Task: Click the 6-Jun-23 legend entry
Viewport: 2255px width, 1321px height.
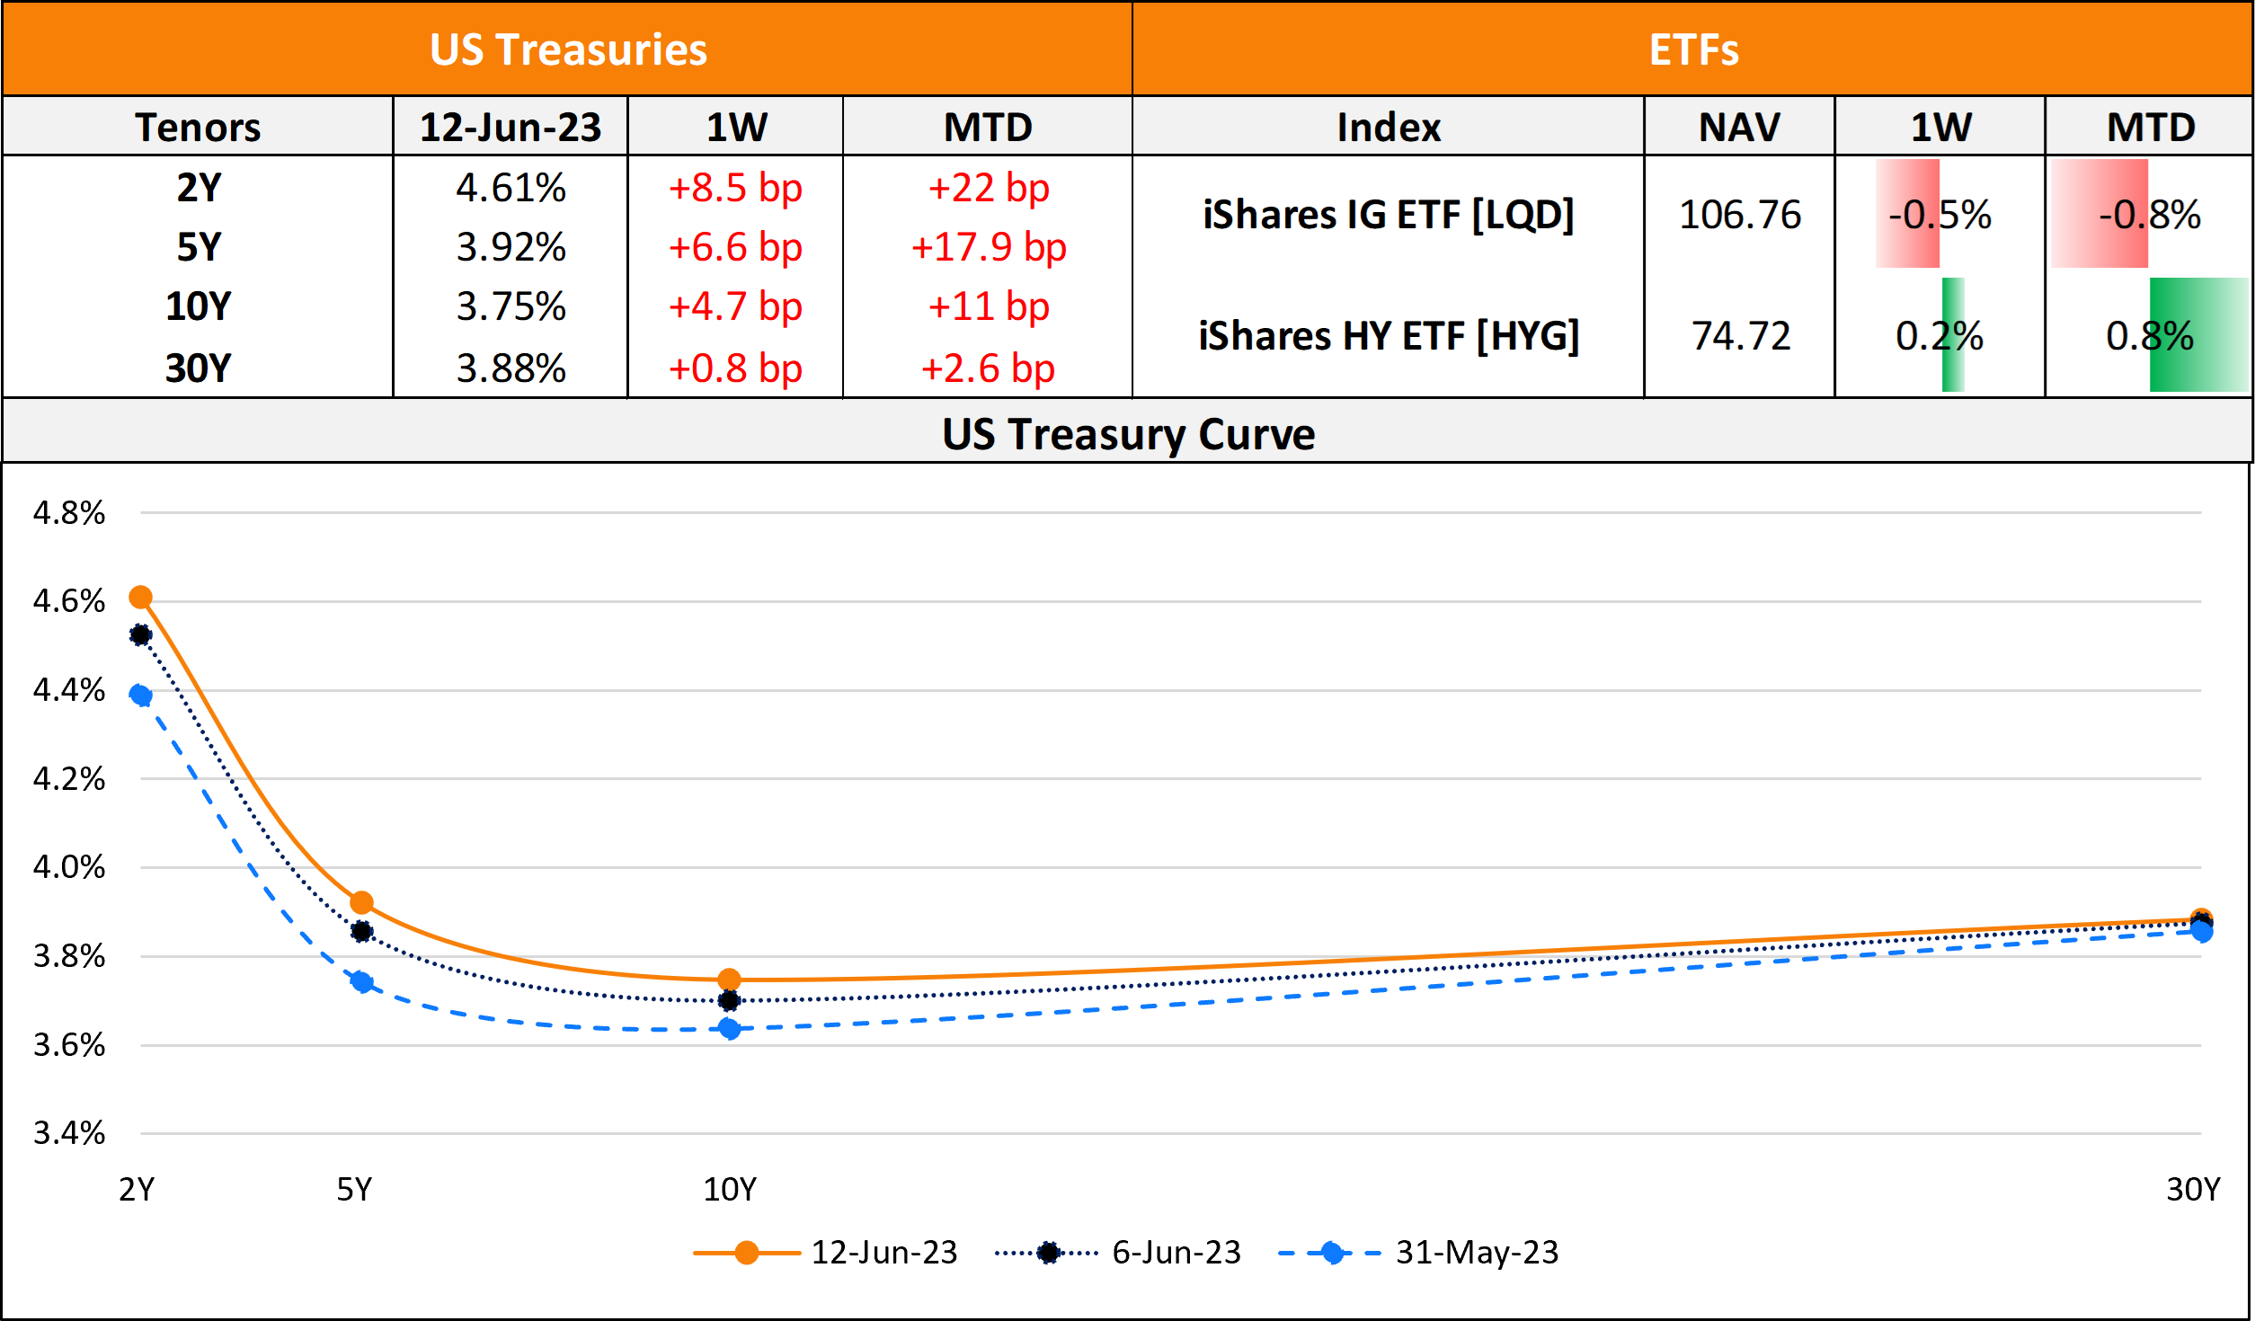Action: tap(1118, 1253)
